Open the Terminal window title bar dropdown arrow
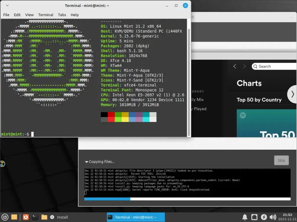Image resolution: width=297 pixels, height=222 pixels. pyautogui.click(x=7, y=5)
